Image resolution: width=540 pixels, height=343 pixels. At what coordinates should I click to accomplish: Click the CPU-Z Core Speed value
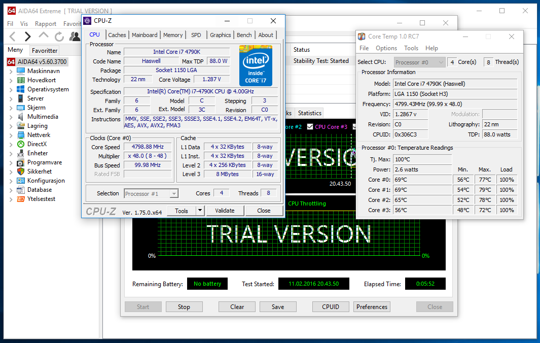[x=148, y=147]
